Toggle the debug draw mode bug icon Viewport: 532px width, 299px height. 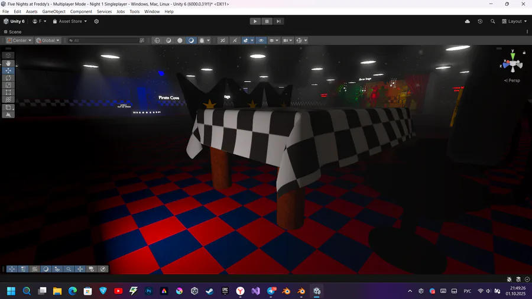click(x=202, y=40)
